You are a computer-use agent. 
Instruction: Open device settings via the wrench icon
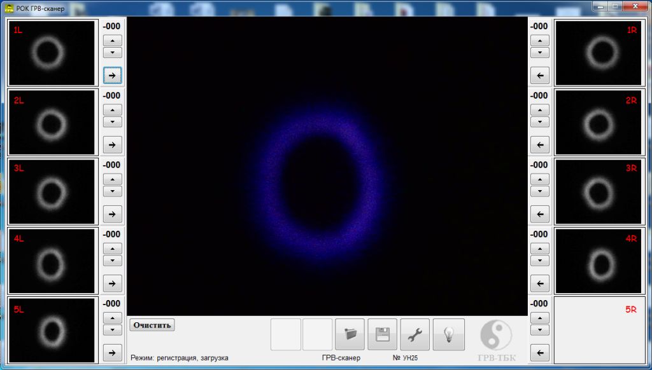pyautogui.click(x=415, y=334)
